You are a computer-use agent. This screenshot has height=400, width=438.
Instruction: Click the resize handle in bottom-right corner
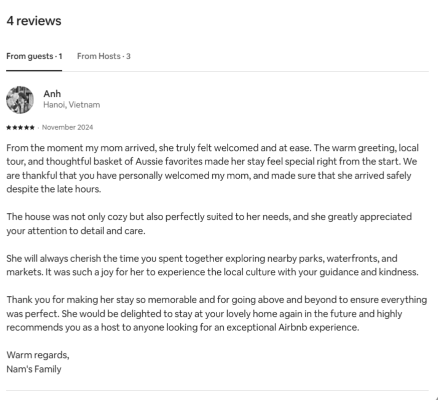[435, 397]
